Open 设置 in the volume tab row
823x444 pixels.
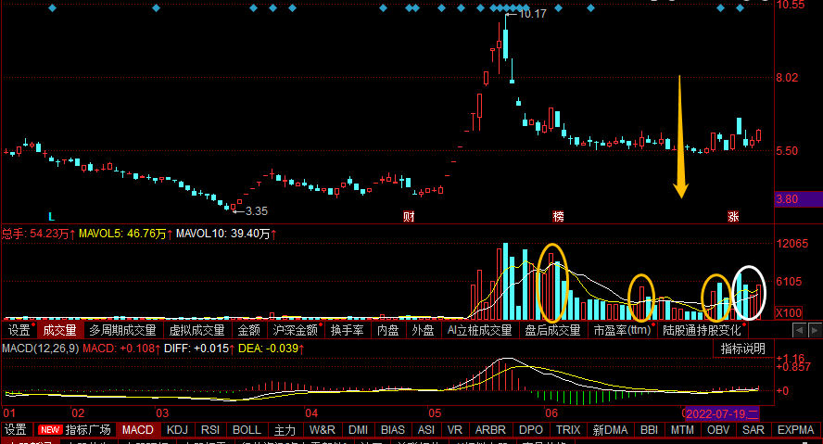coord(19,329)
